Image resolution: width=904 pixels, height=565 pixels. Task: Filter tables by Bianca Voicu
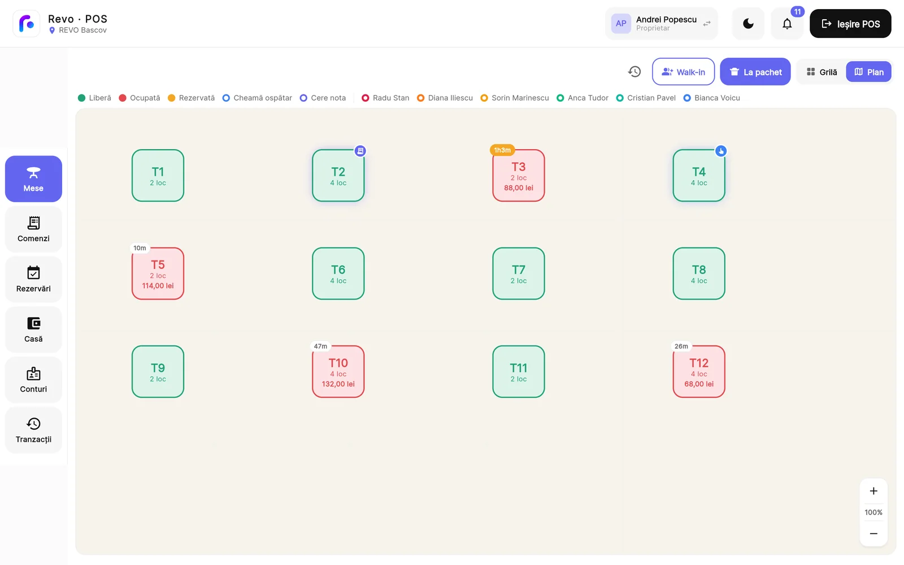coord(711,98)
